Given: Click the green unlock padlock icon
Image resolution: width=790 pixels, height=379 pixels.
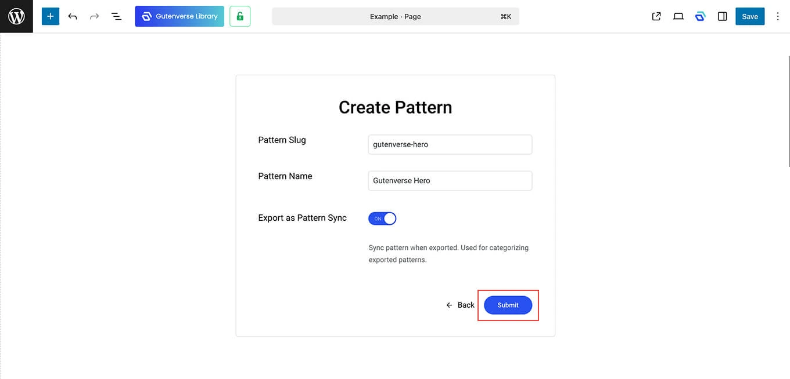Looking at the screenshot, I should tap(240, 16).
